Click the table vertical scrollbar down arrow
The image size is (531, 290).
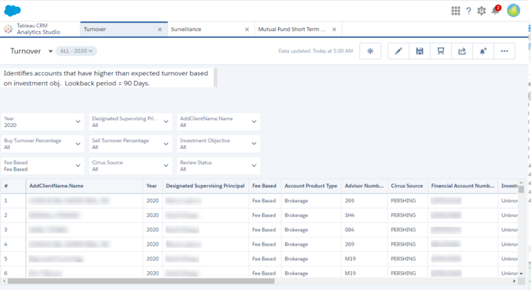pyautogui.click(x=521, y=273)
